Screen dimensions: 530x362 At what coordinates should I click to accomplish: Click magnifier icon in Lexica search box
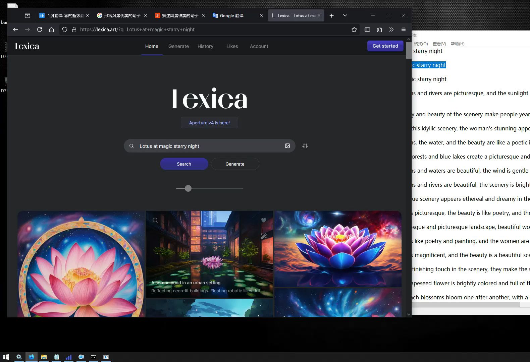131,146
